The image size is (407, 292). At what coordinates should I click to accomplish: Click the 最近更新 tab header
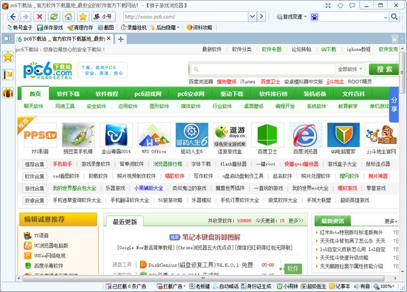point(125,222)
